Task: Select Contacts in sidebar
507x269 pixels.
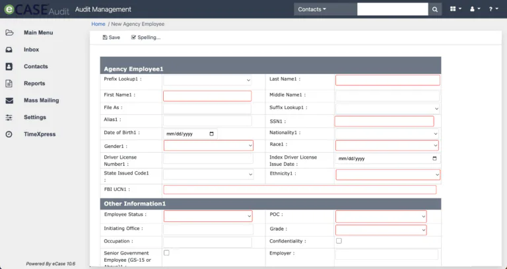Action: (x=36, y=66)
